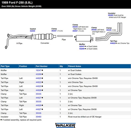This screenshot has width=131, height=128.
Task: Click the Walker logo at bottom
Action: pyautogui.click(x=65, y=125)
